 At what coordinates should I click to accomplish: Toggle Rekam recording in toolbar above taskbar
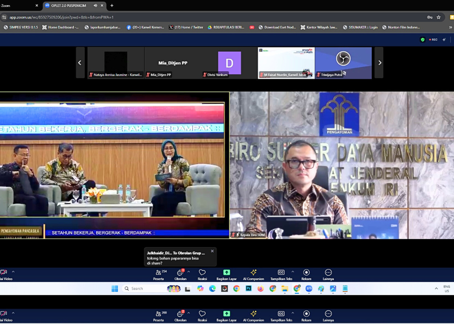[306, 274]
